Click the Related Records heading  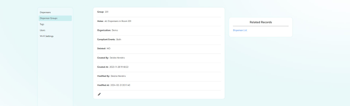tap(261, 22)
